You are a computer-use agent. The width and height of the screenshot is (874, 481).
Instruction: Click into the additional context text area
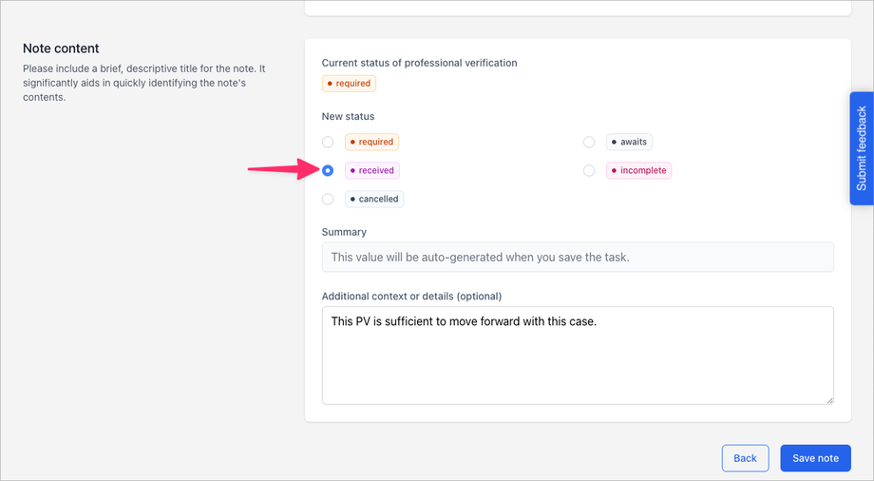[x=578, y=355]
